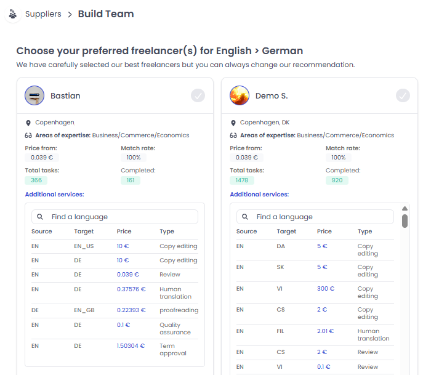The height and width of the screenshot is (375, 423).
Task: Open Bastian's avatar picture
Action: pyautogui.click(x=34, y=95)
